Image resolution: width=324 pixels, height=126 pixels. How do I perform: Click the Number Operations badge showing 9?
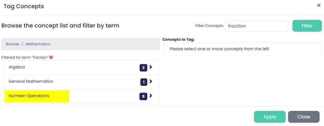[143, 97]
